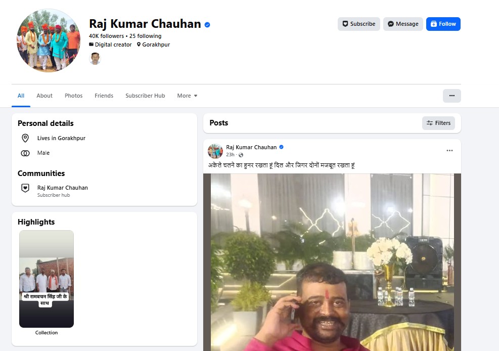Click the Follow plus icon

434,24
